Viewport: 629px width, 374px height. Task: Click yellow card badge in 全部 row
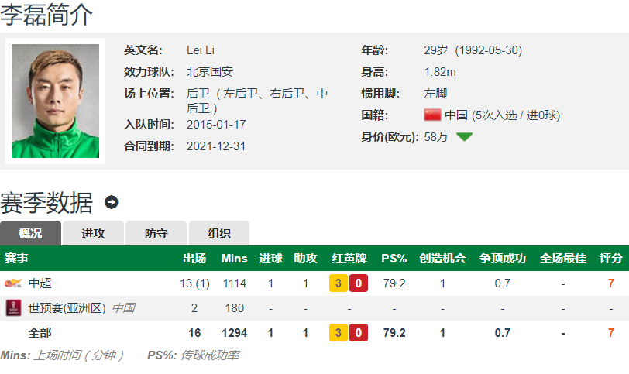[x=339, y=333]
